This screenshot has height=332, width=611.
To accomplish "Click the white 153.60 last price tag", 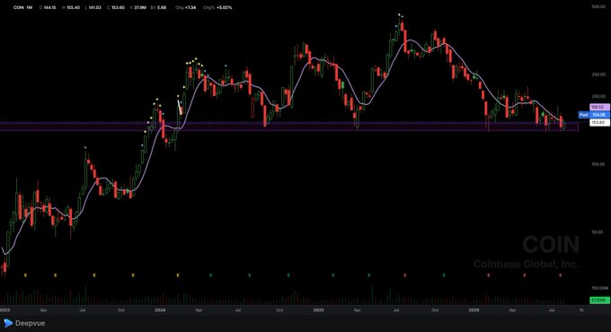I will [599, 123].
